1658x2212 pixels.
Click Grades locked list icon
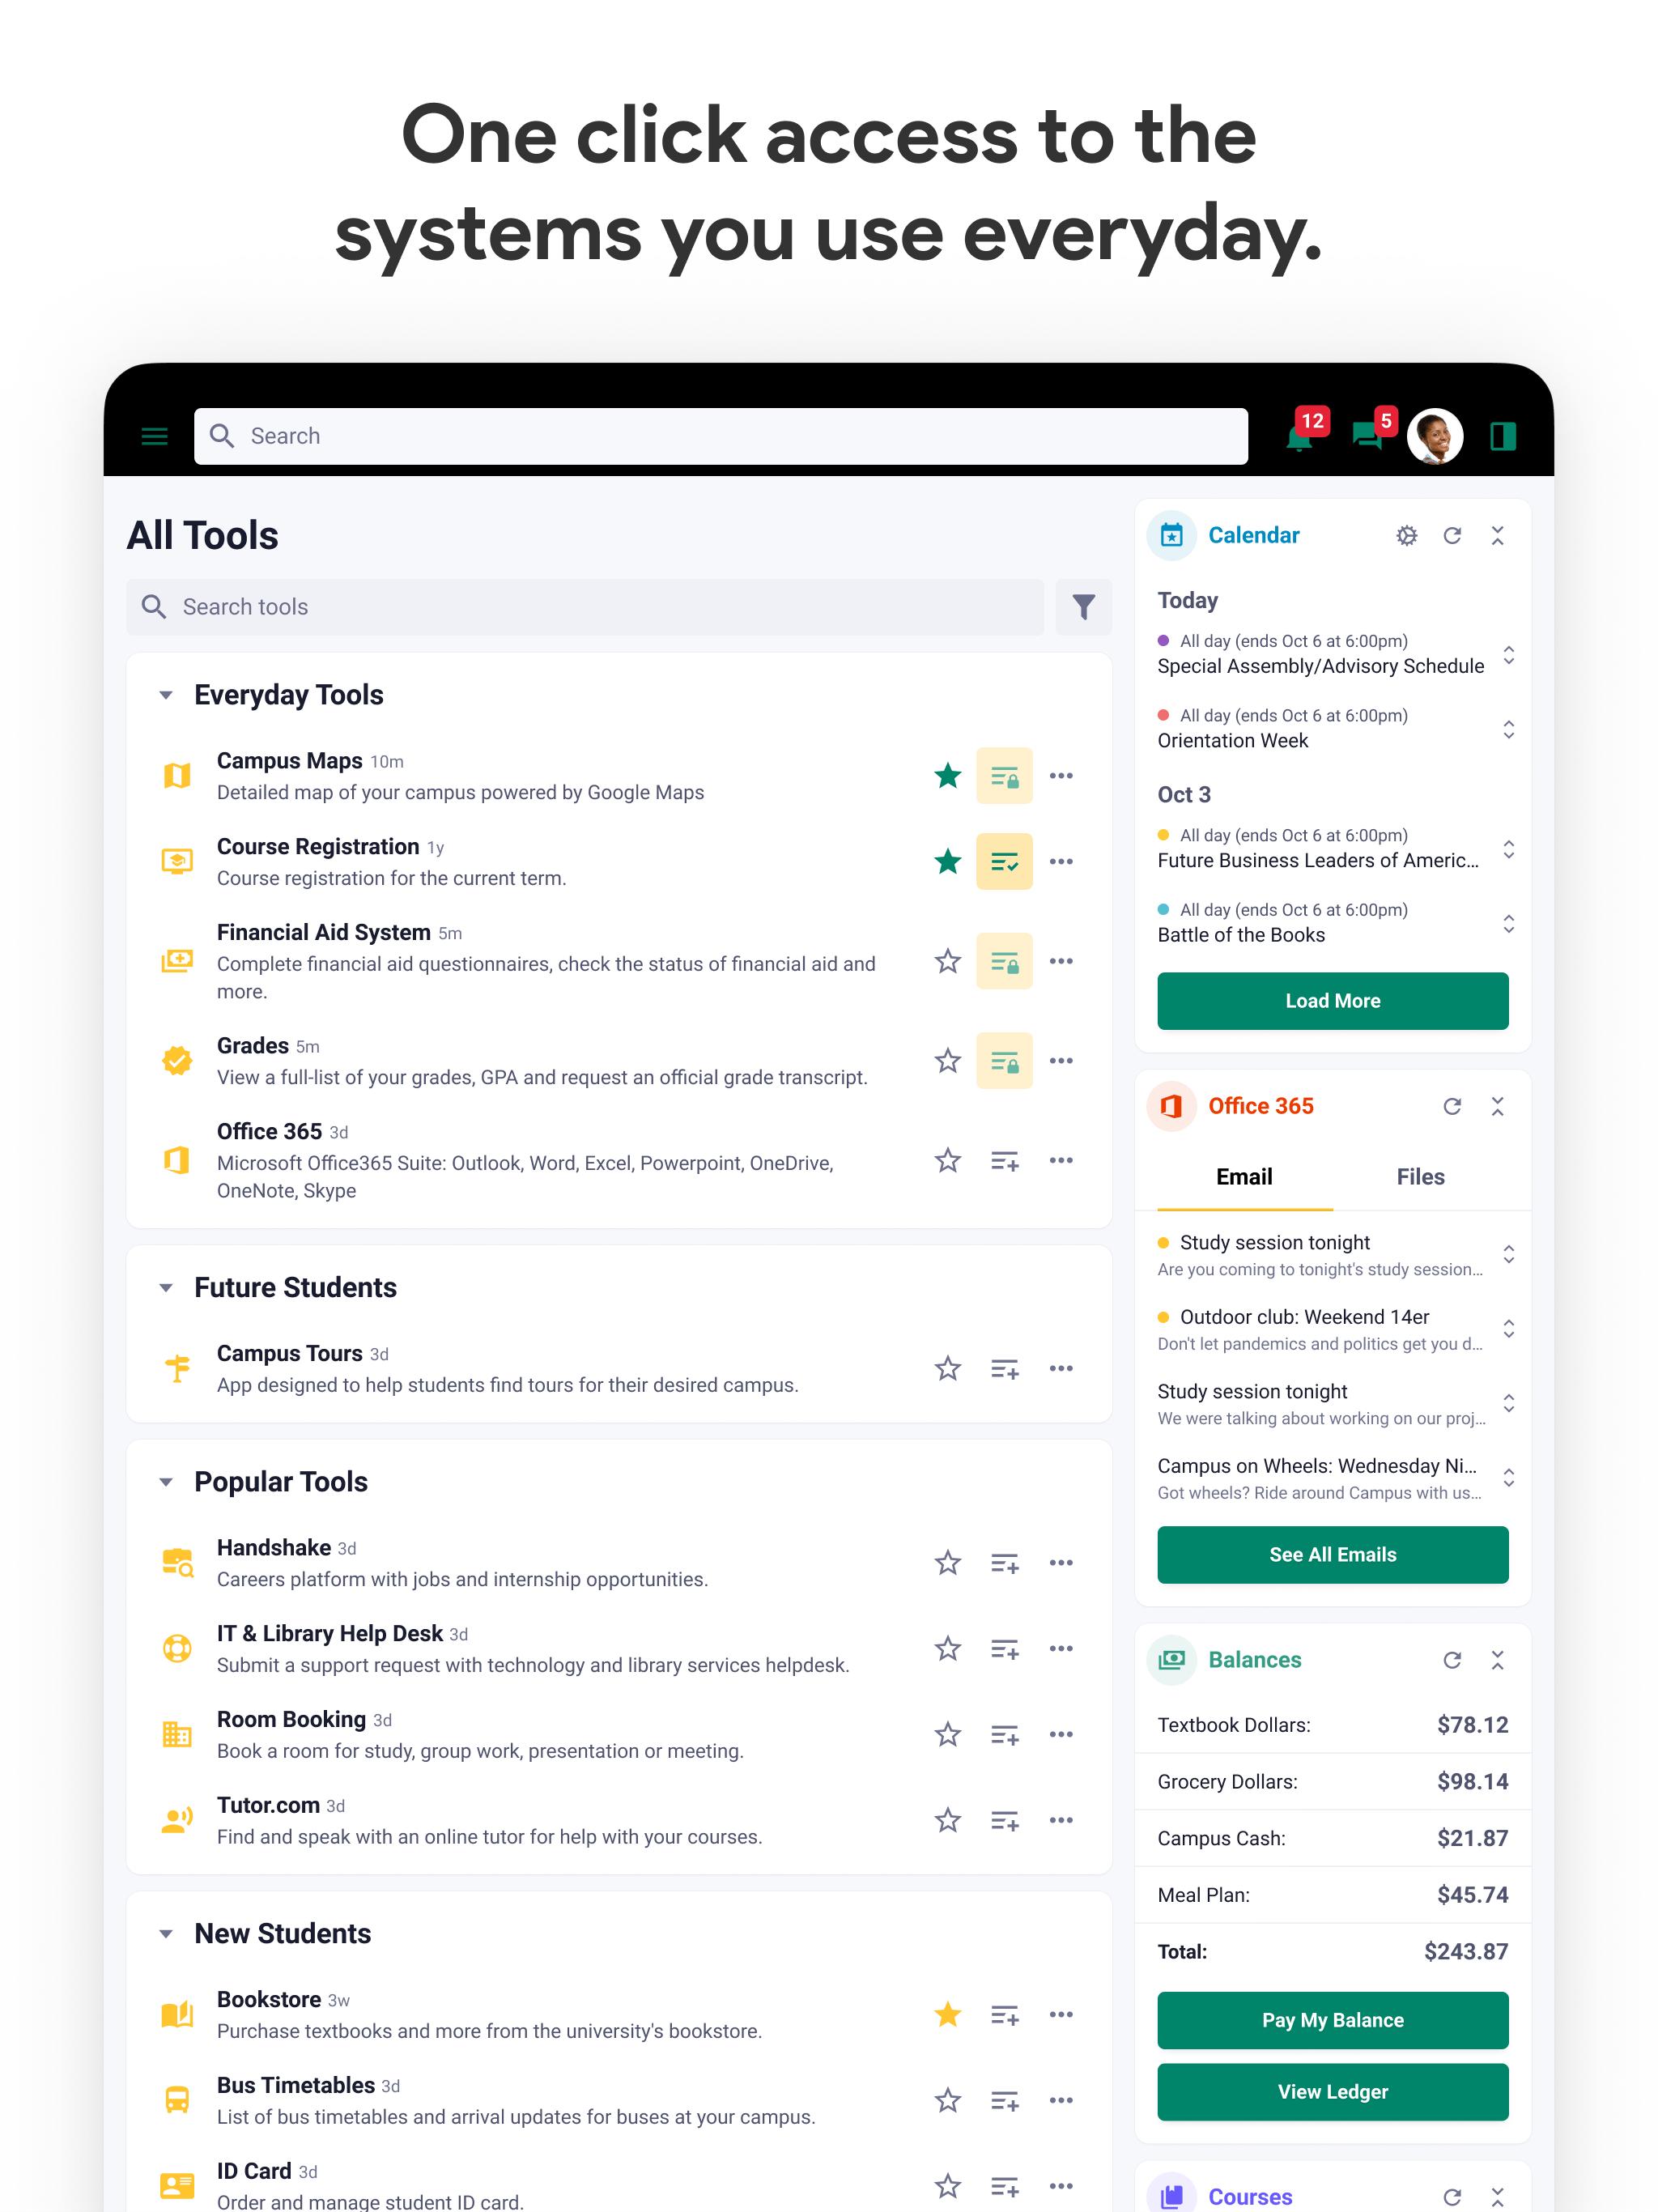tap(1004, 1061)
